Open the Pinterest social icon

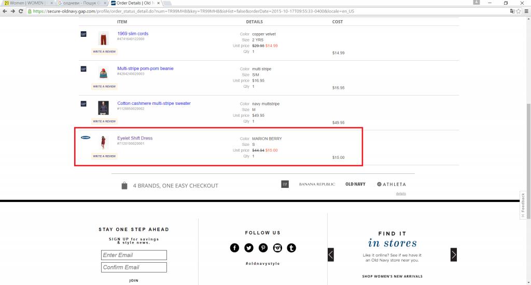click(x=263, y=248)
